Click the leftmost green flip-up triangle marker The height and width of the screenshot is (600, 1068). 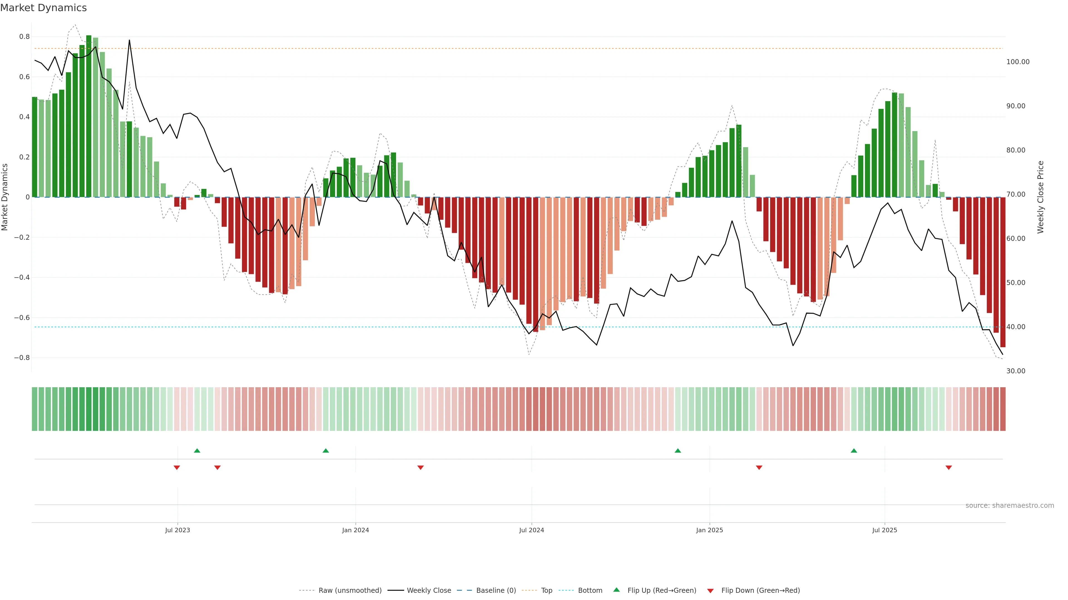[197, 451]
